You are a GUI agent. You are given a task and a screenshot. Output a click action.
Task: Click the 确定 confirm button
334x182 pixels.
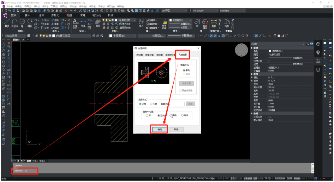coord(160,129)
